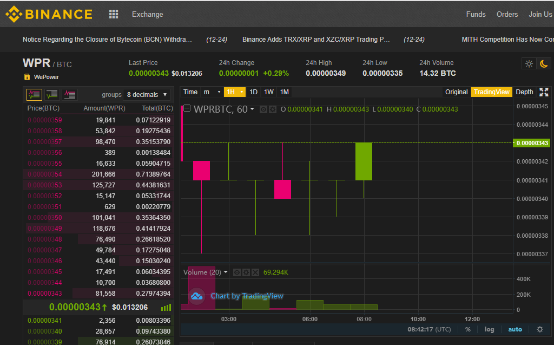The image size is (554, 345).
Task: Select the 1D chart interval
Action: click(253, 92)
